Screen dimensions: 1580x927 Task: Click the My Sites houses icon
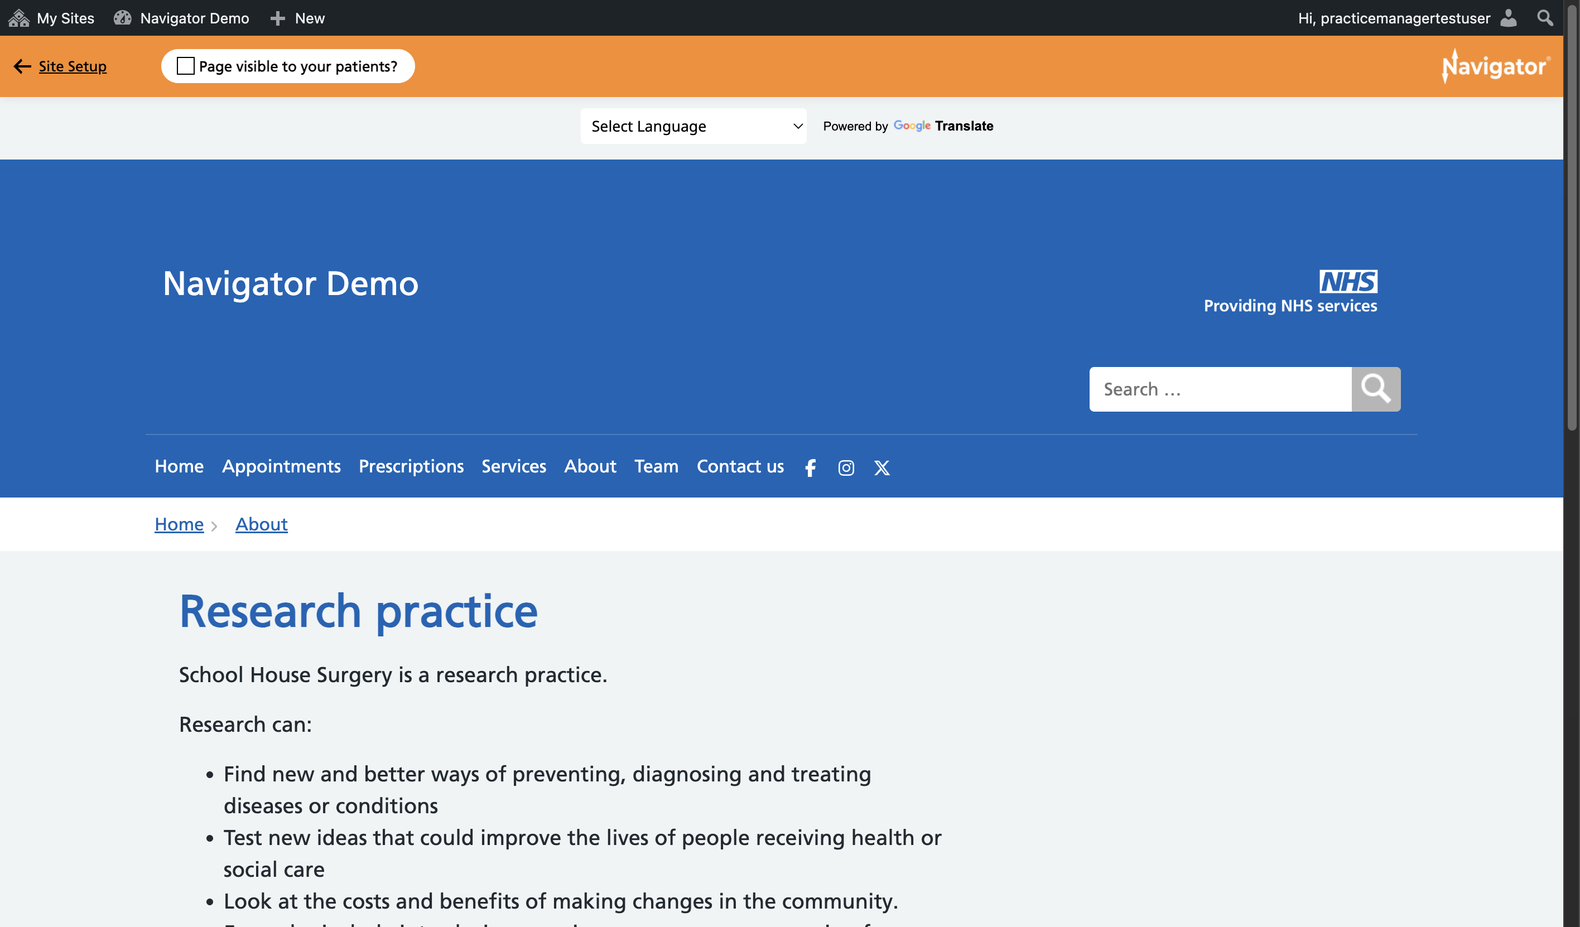point(19,17)
